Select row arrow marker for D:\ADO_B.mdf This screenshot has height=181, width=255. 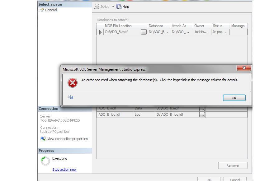pyautogui.click(x=100, y=32)
